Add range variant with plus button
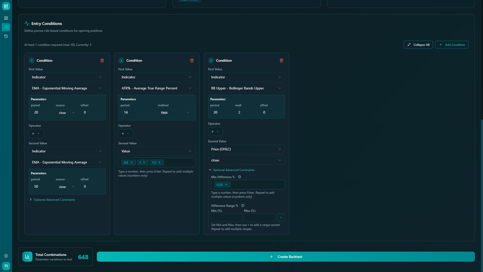This screenshot has height=272, width=483. (281, 218)
